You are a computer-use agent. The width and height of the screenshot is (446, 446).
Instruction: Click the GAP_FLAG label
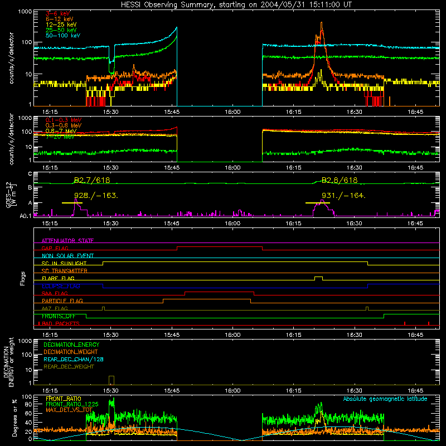(x=55, y=248)
